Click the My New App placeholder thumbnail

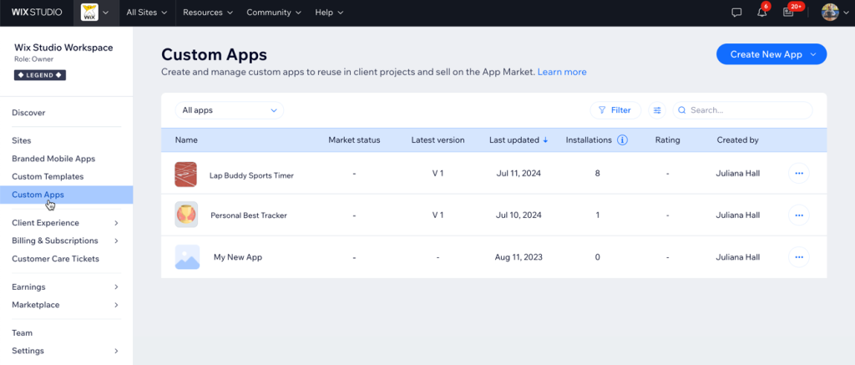pyautogui.click(x=187, y=257)
